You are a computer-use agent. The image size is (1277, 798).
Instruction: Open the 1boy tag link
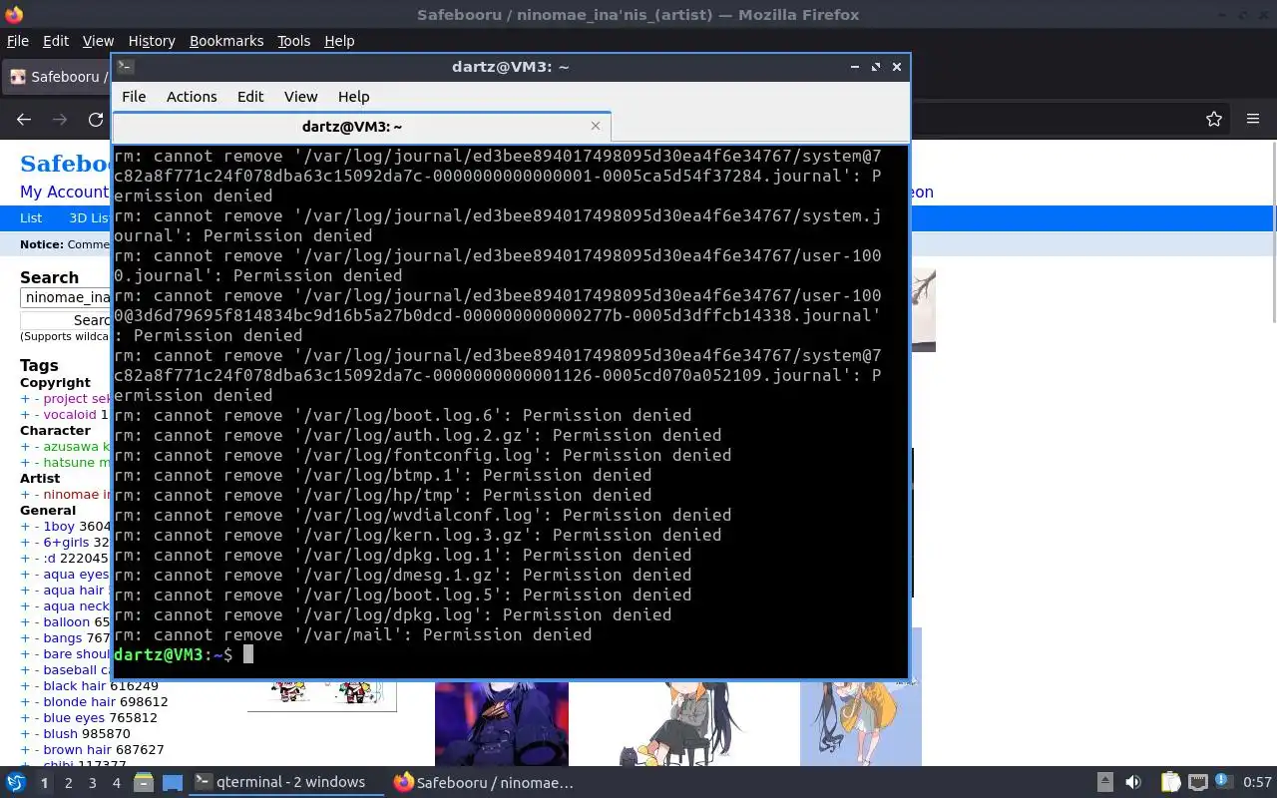pos(59,526)
